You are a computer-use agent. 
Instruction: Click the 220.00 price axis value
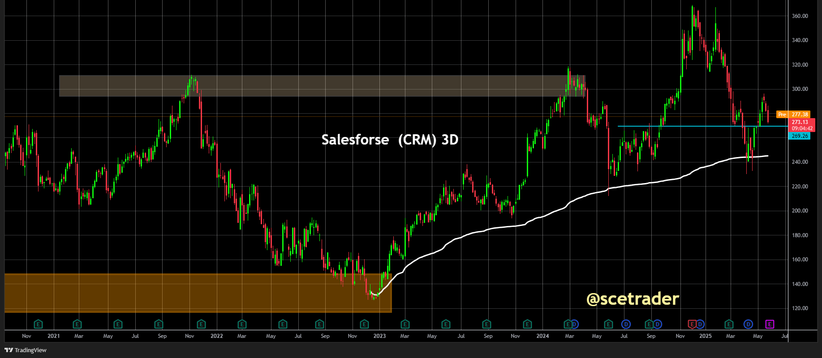click(800, 187)
